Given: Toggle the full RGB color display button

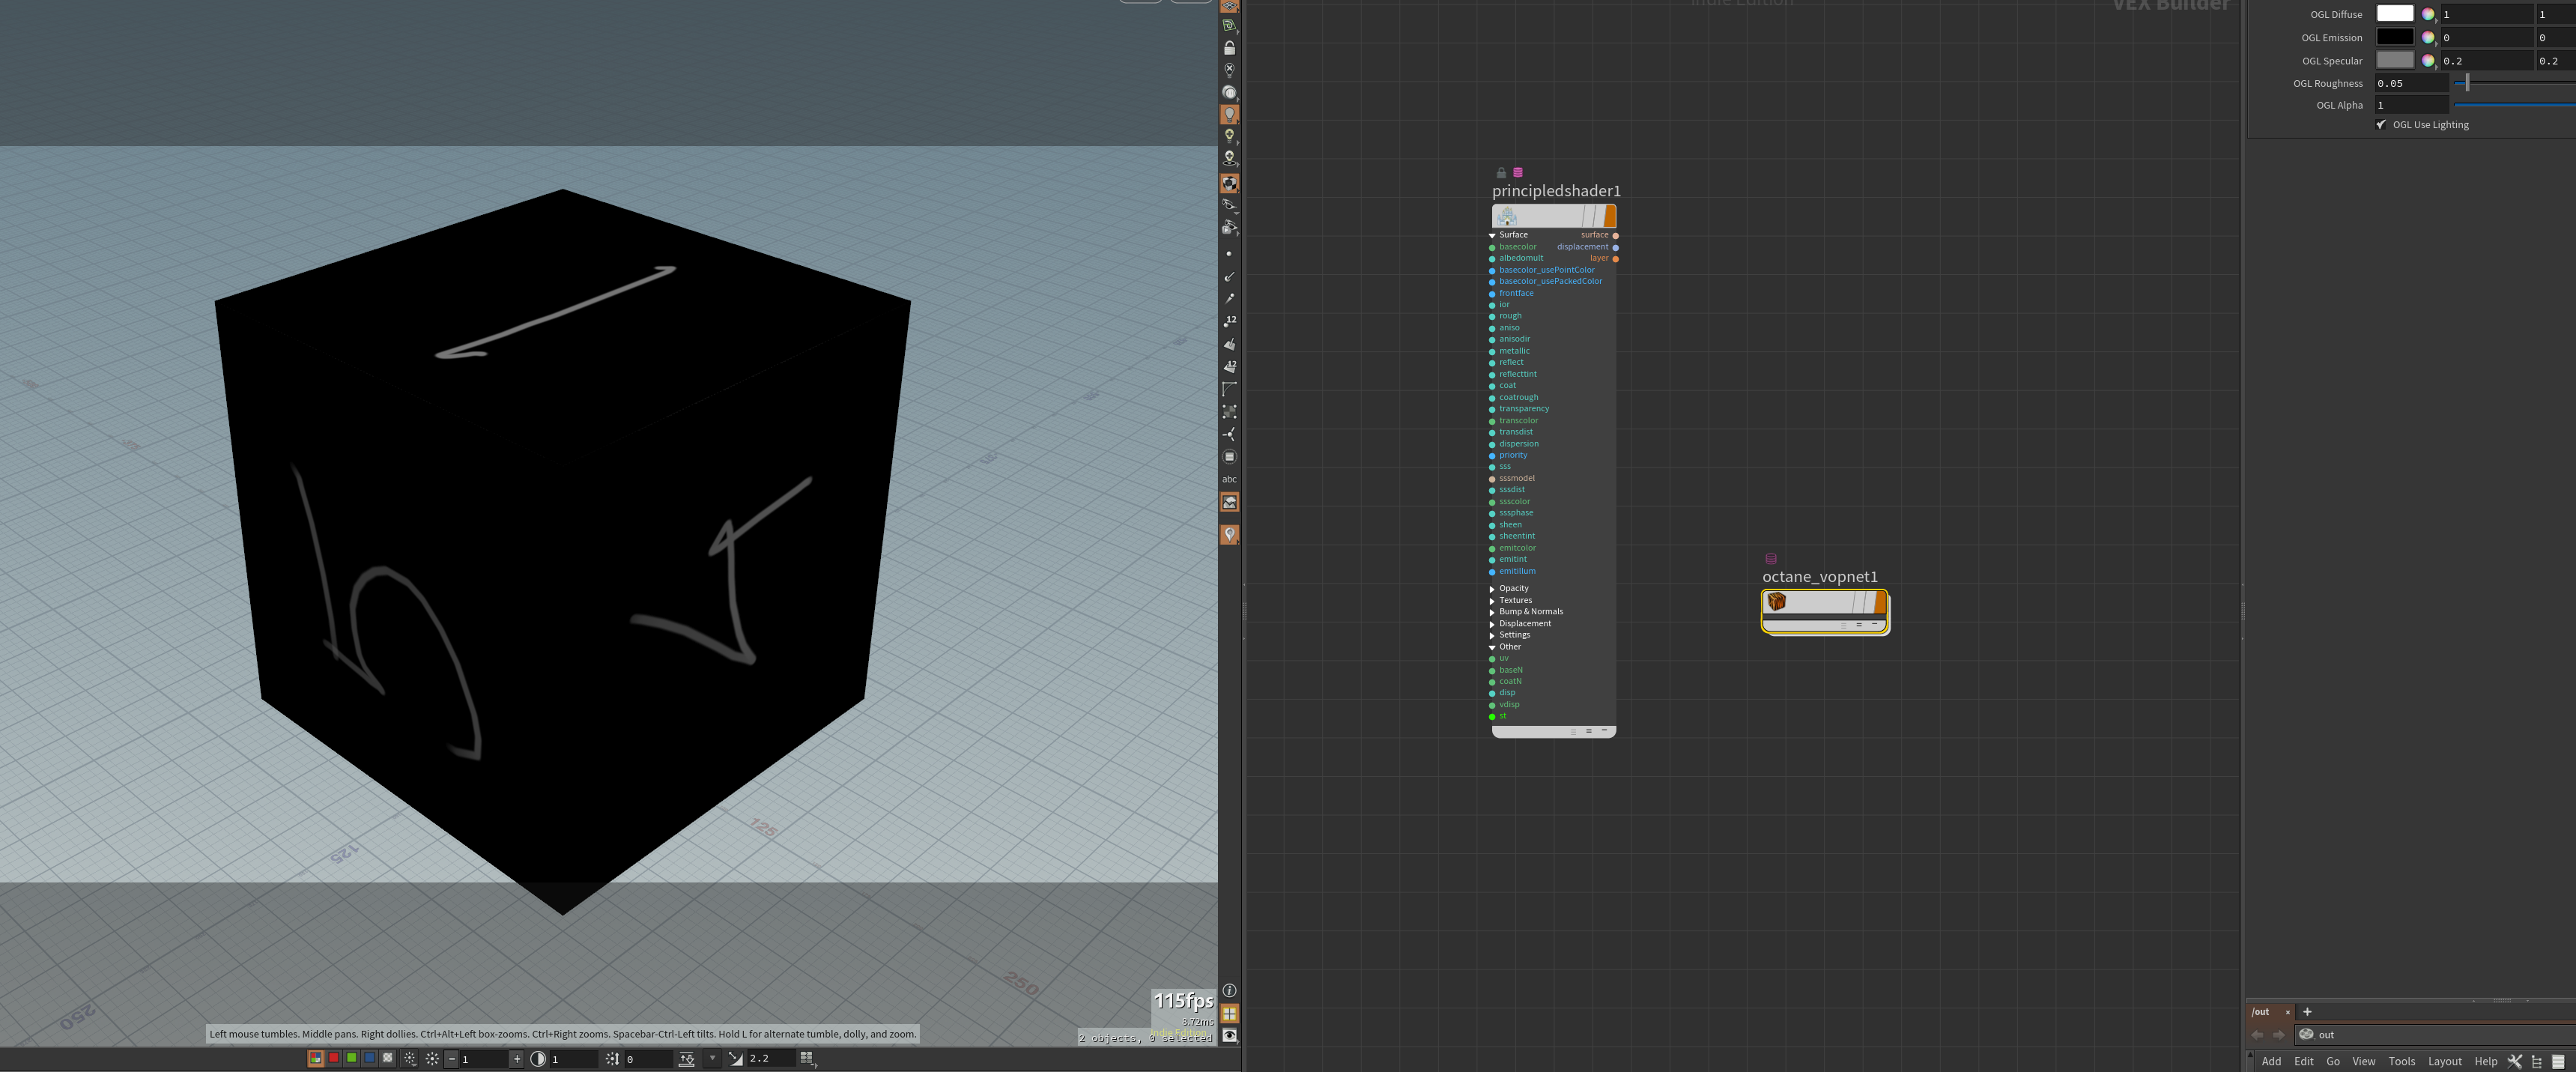Looking at the screenshot, I should (x=315, y=1058).
